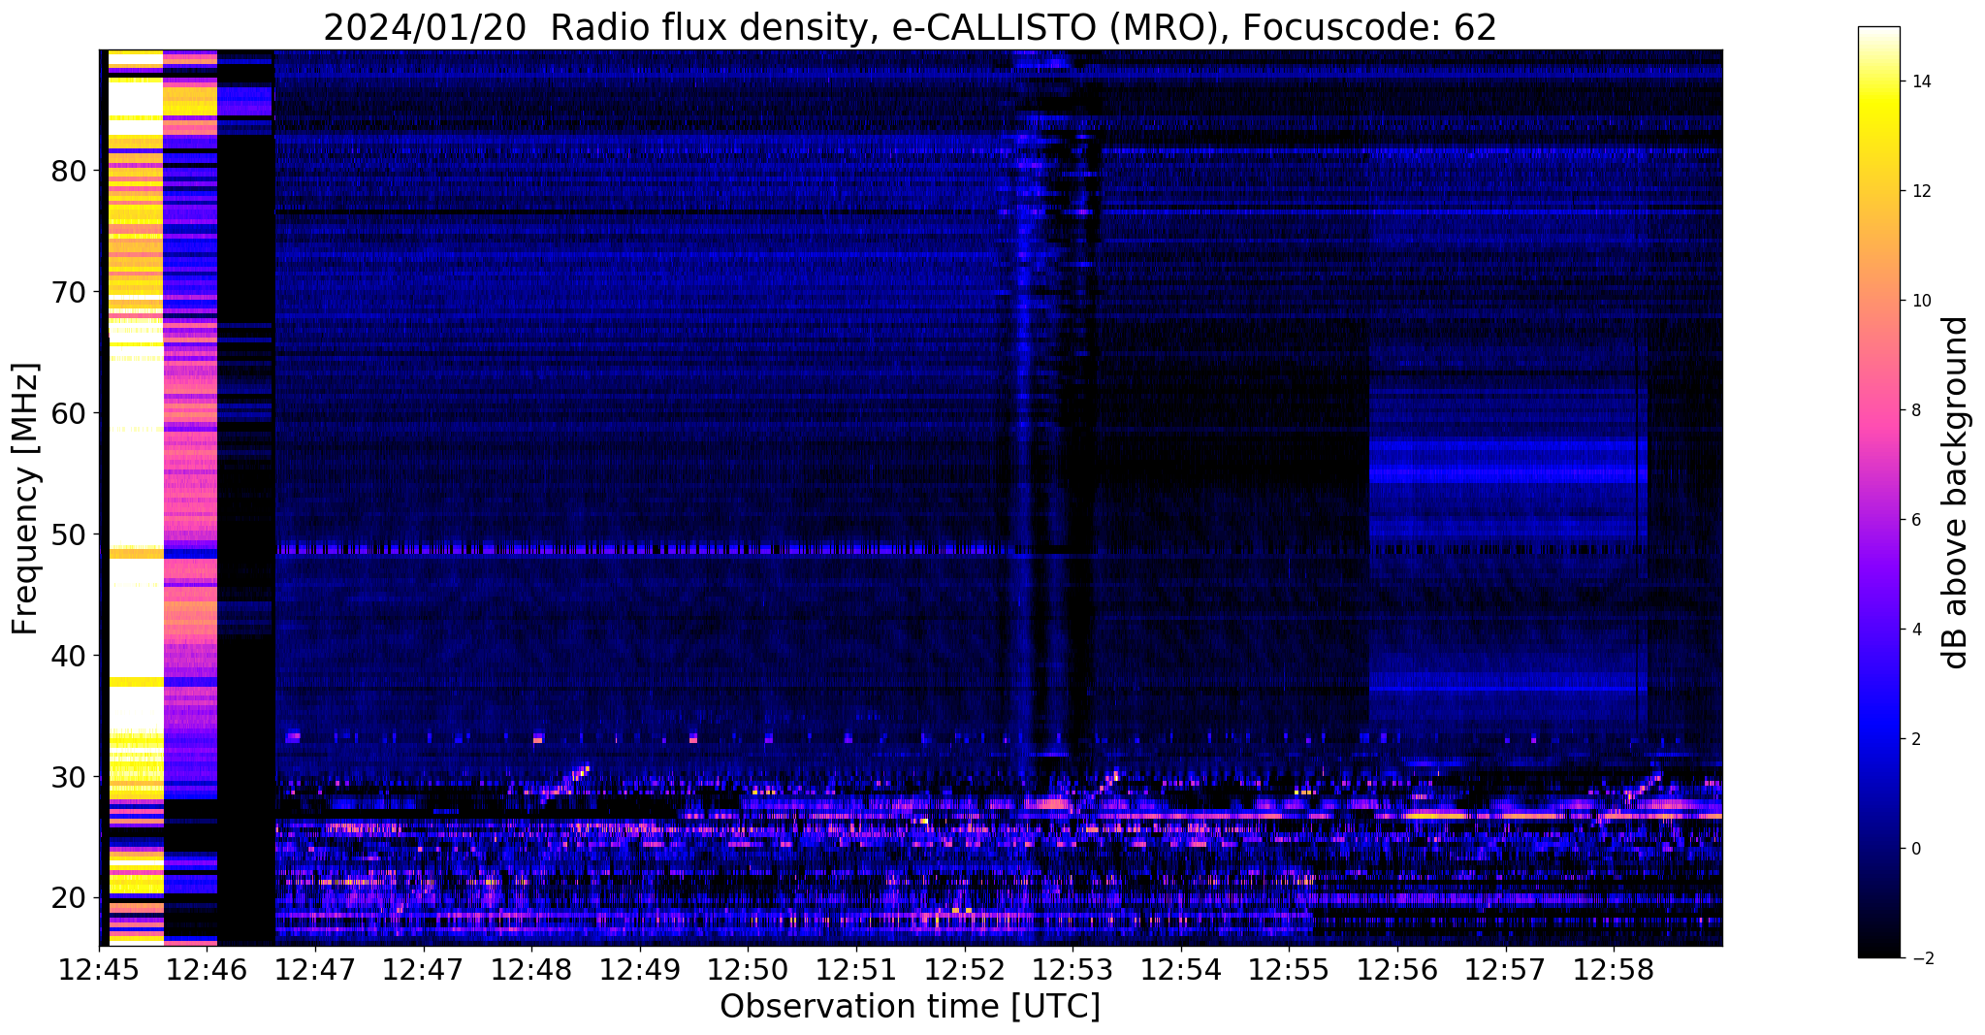
Task: Click the 'Frequency [MHz]' y-axis label
Action: (26, 499)
